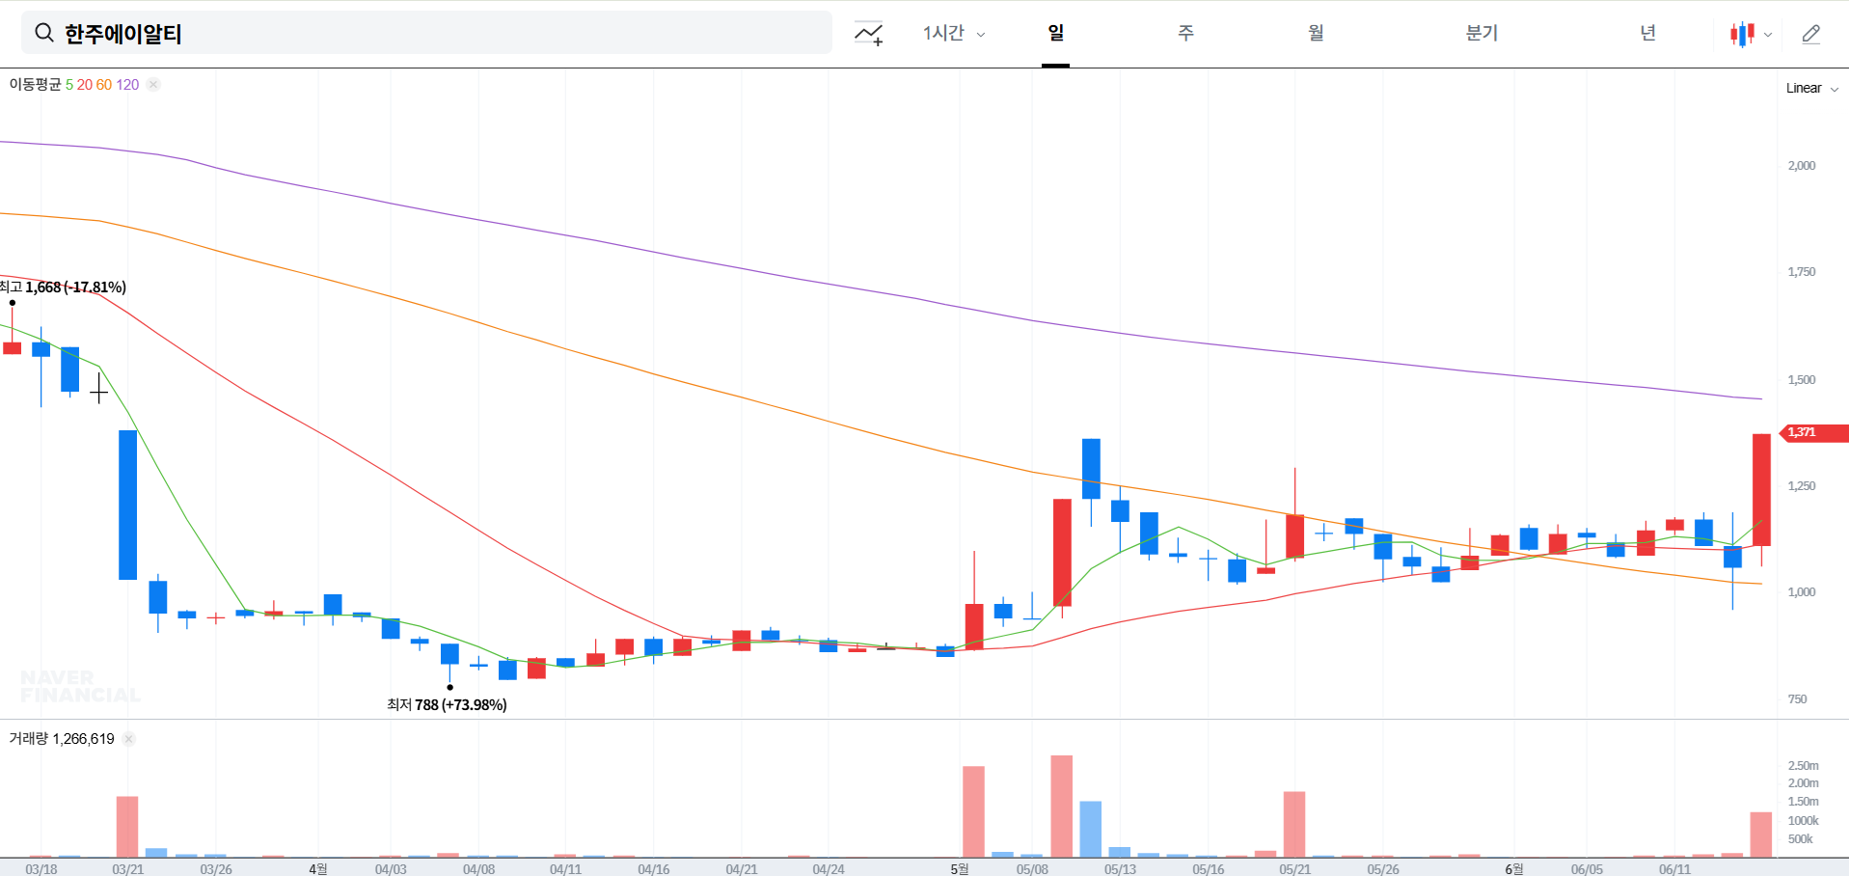
Task: Switch to the 년 yearly tab
Action: click(x=1648, y=34)
